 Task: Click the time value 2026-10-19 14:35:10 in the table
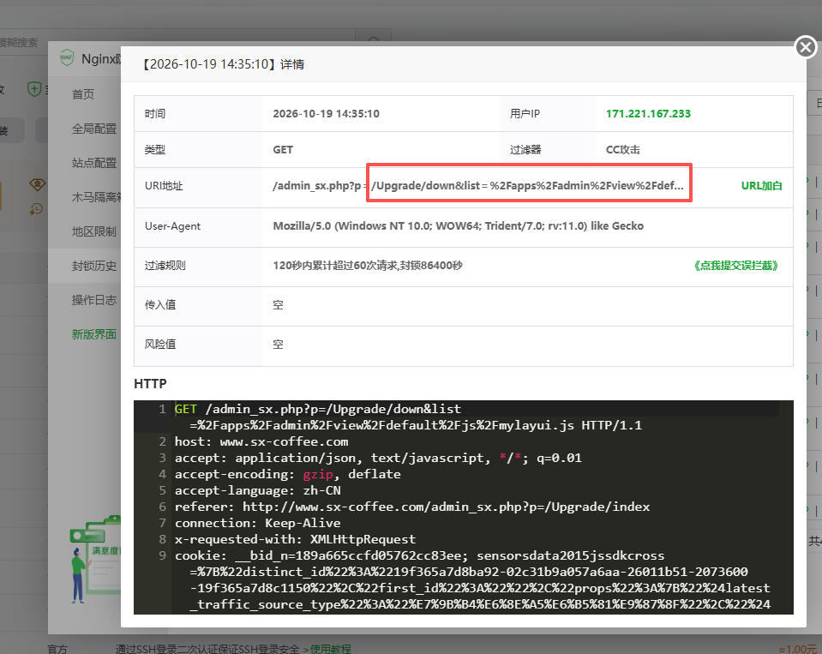tap(326, 114)
